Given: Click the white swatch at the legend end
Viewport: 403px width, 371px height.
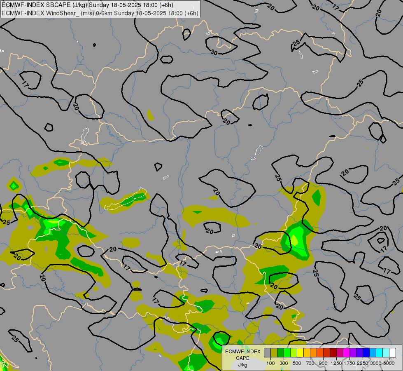Looking at the screenshot, I should 392,353.
